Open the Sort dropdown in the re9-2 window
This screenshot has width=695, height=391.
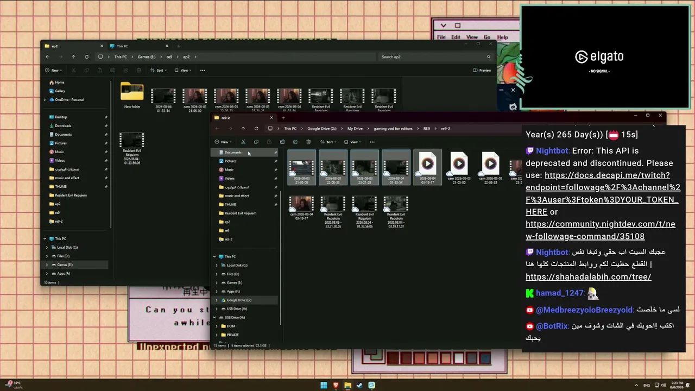coord(328,142)
